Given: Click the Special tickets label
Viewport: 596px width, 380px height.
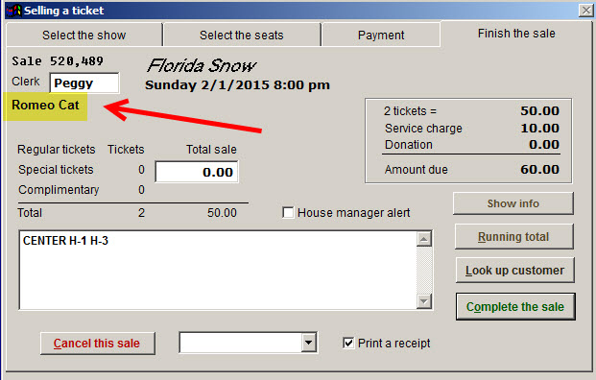Looking at the screenshot, I should pyautogui.click(x=56, y=170).
